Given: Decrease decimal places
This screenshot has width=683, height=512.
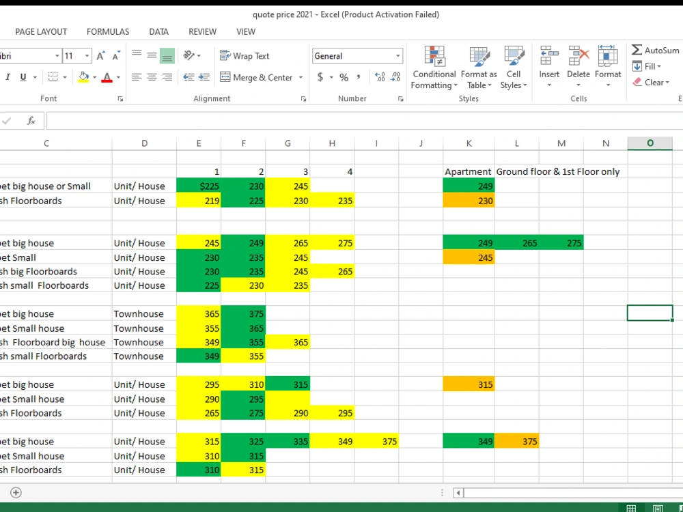Looking at the screenshot, I should [395, 77].
